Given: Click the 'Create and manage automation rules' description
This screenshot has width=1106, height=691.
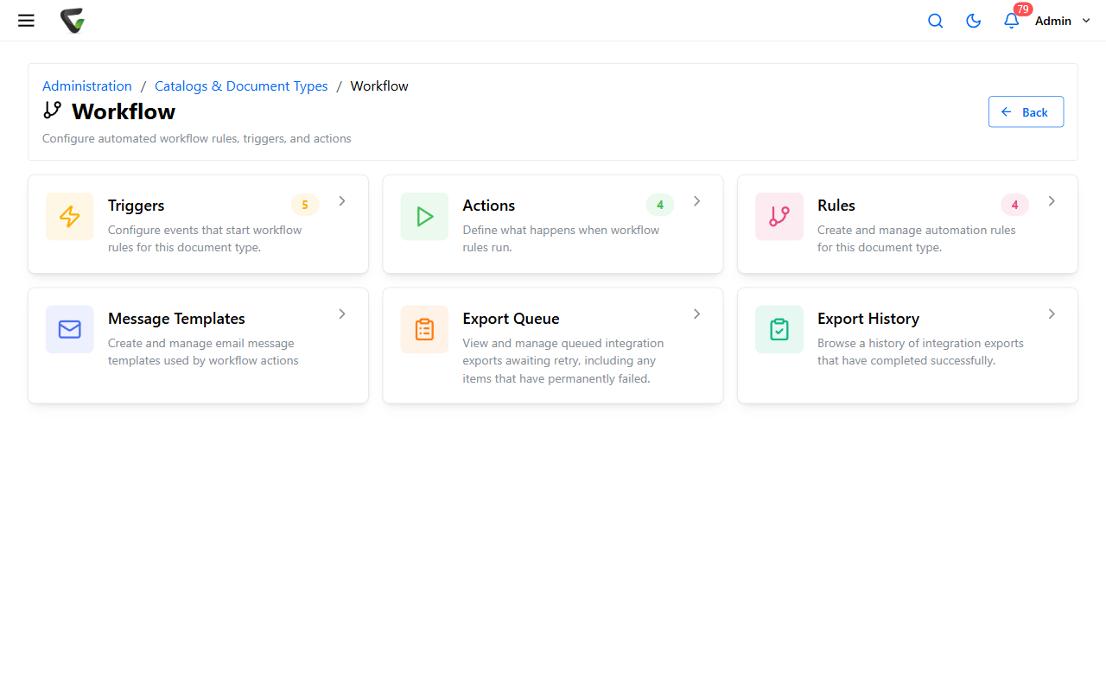Looking at the screenshot, I should [917, 238].
